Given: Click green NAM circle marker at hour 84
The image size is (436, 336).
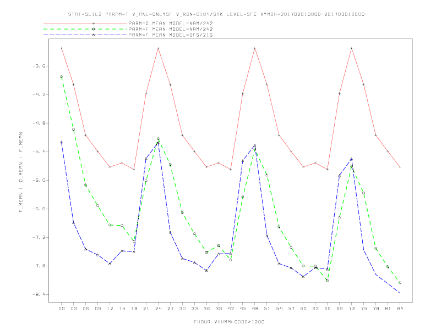Looking at the screenshot, I should pos(400,283).
